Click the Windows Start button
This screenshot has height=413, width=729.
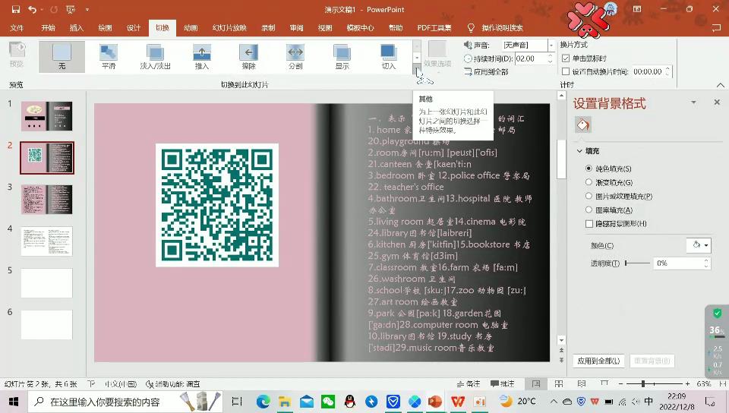coord(14,402)
